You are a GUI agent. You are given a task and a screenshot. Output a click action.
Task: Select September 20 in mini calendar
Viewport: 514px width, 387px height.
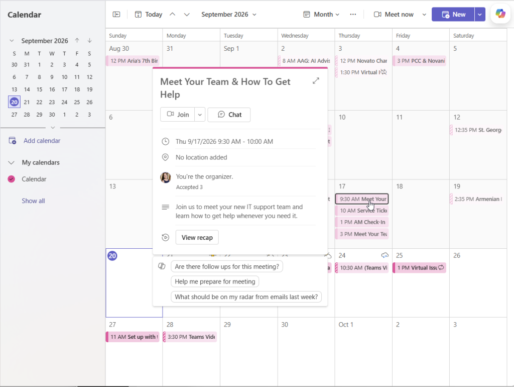point(14,102)
